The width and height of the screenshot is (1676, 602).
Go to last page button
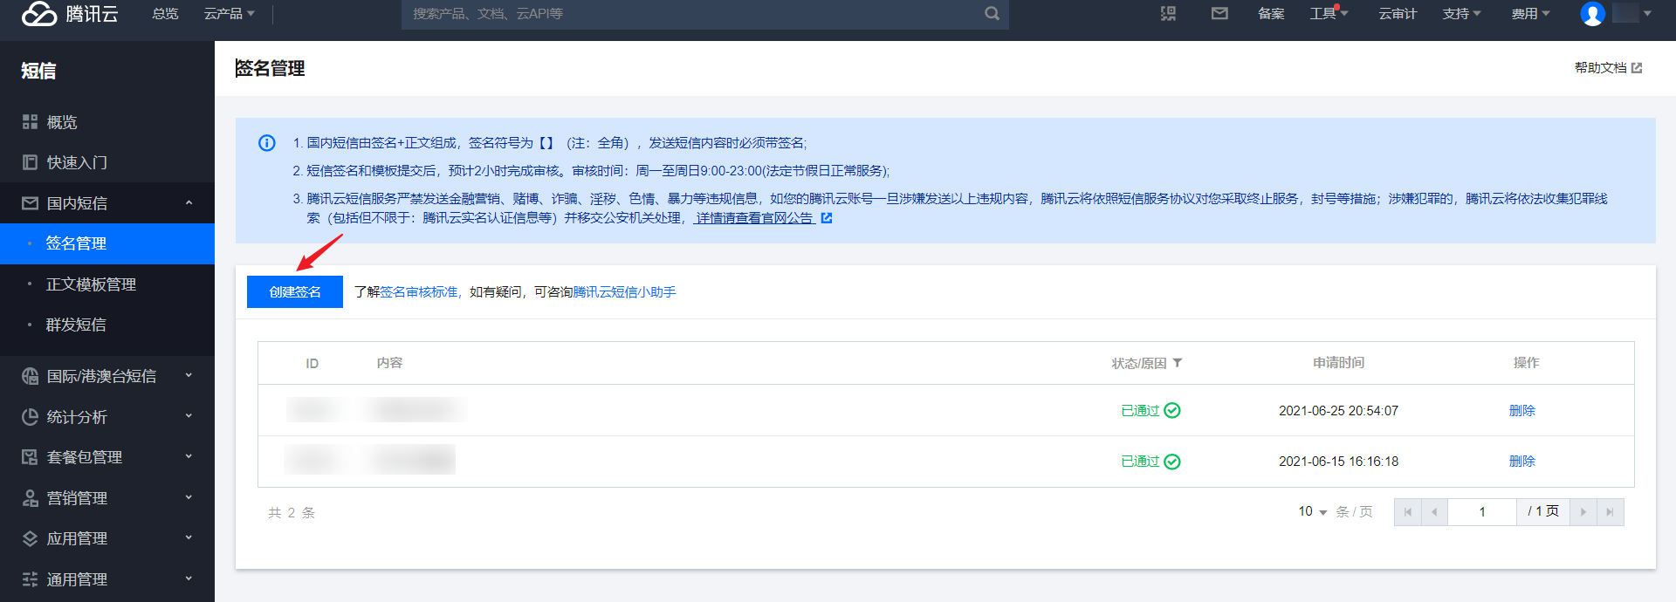[x=1610, y=512]
